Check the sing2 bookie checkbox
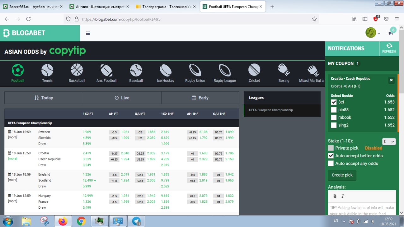This screenshot has width=404, height=227. click(334, 125)
